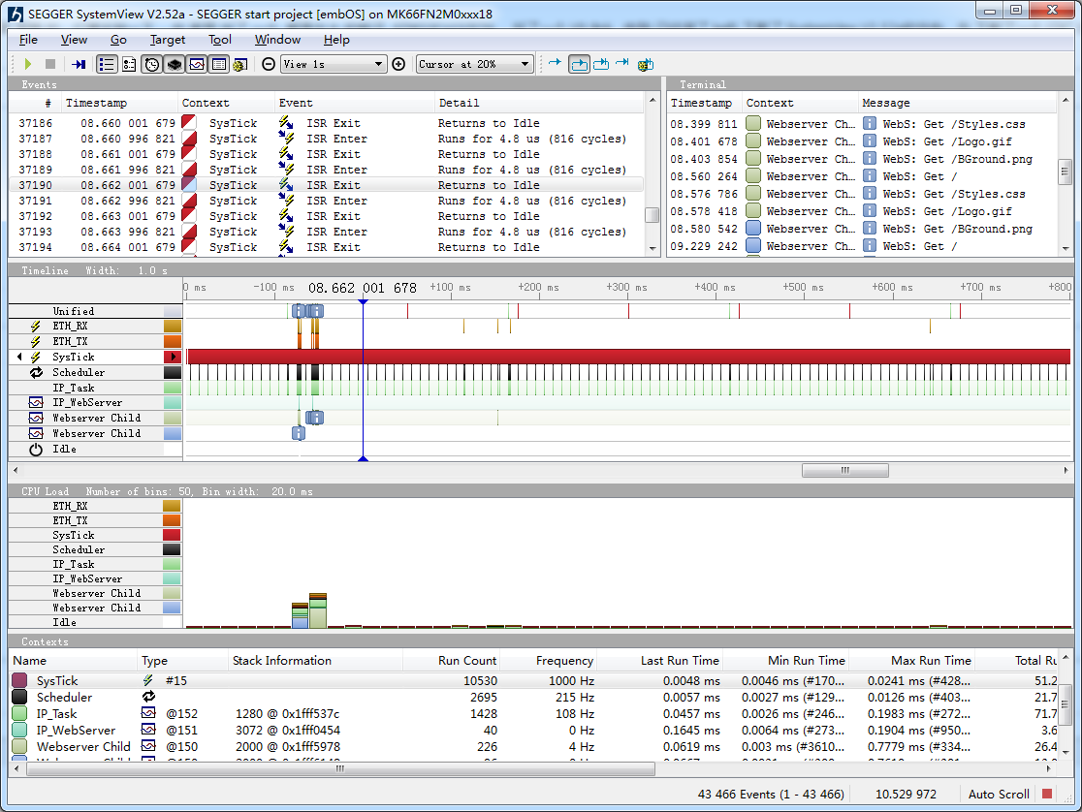Click the timeline horizontal scrollbar thumb
Viewport: 1082px width, 812px height.
coord(844,471)
